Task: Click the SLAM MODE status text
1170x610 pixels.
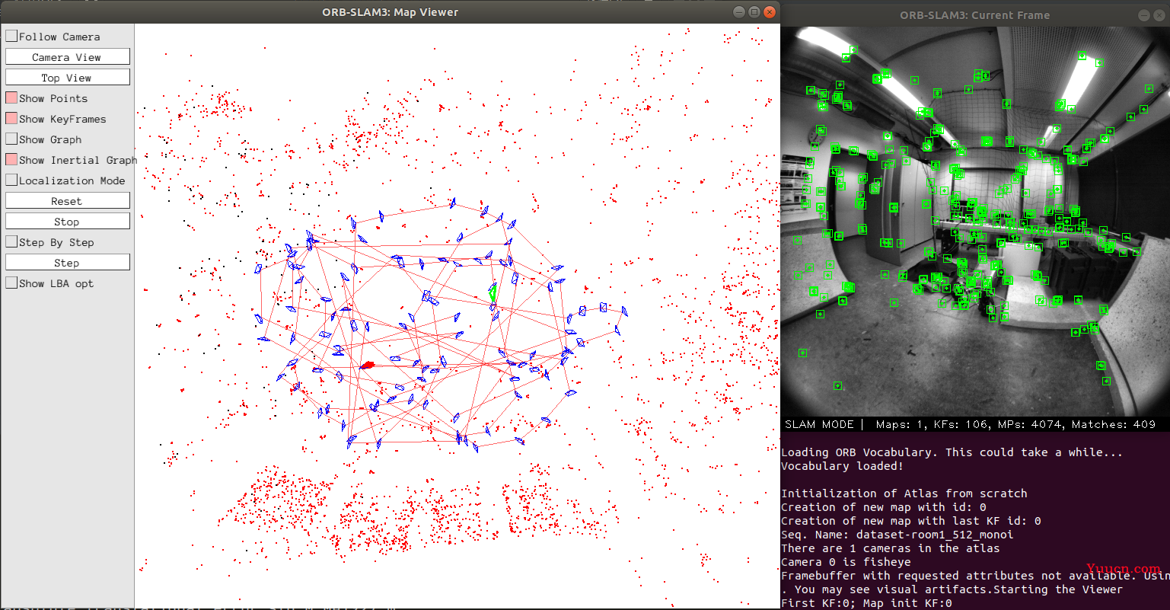Action: click(819, 424)
